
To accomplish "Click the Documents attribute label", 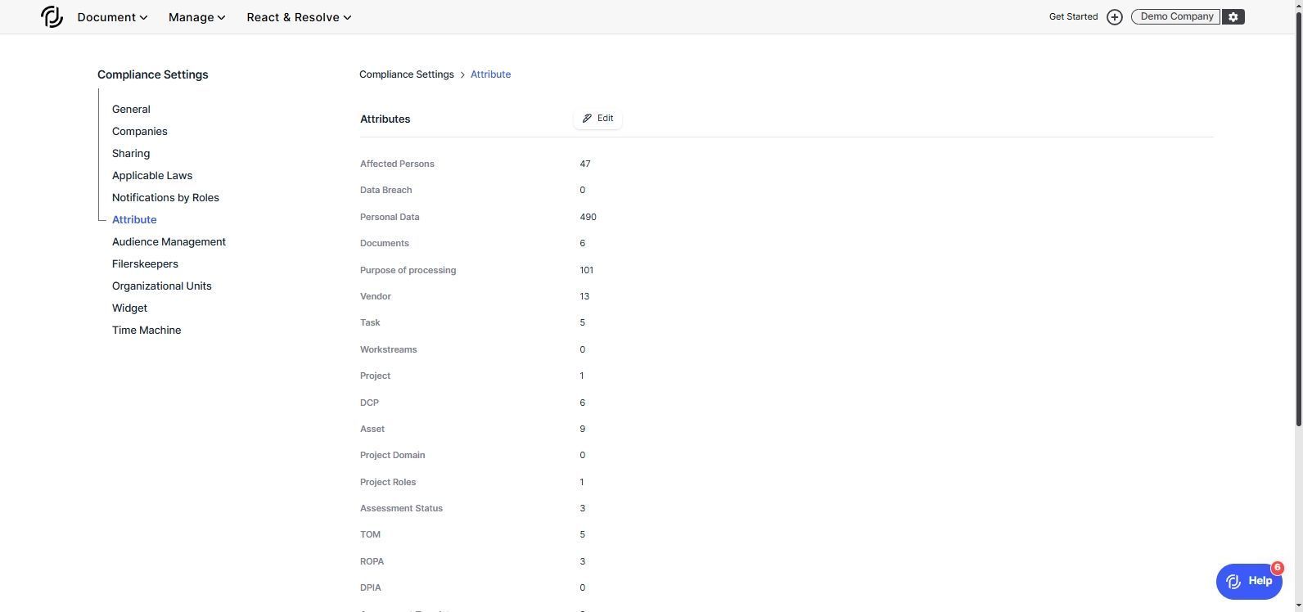I will coord(384,243).
